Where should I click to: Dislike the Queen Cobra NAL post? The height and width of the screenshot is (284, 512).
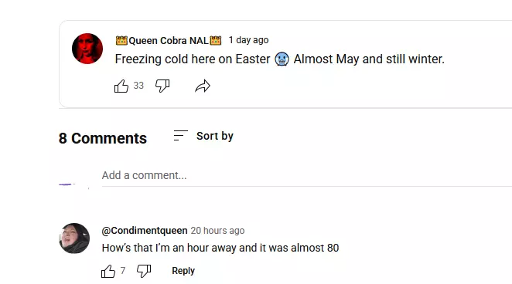pos(162,86)
